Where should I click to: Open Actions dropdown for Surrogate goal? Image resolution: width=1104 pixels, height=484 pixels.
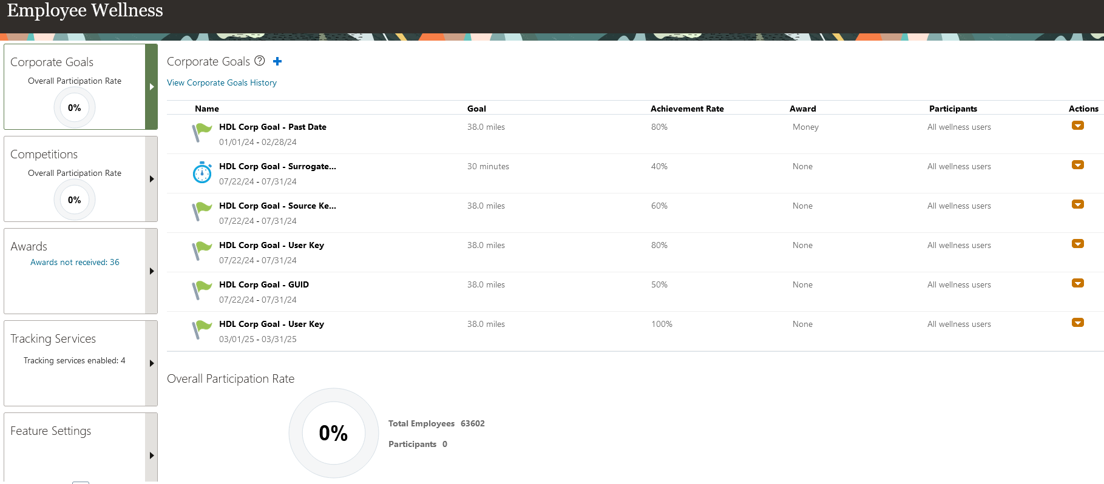[x=1078, y=165]
